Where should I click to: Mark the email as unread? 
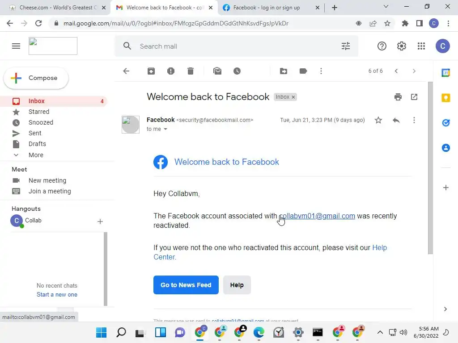tap(217, 71)
